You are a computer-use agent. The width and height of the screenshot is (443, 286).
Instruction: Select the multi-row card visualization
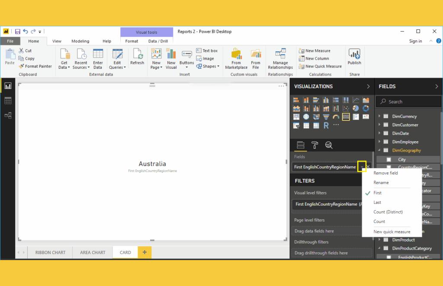(x=356, y=117)
